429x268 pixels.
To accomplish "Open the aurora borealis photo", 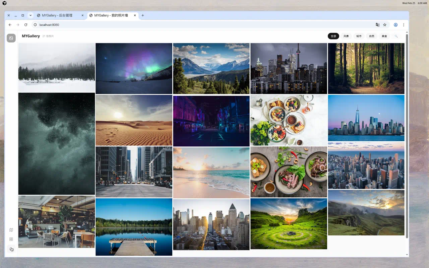I will 134,68.
